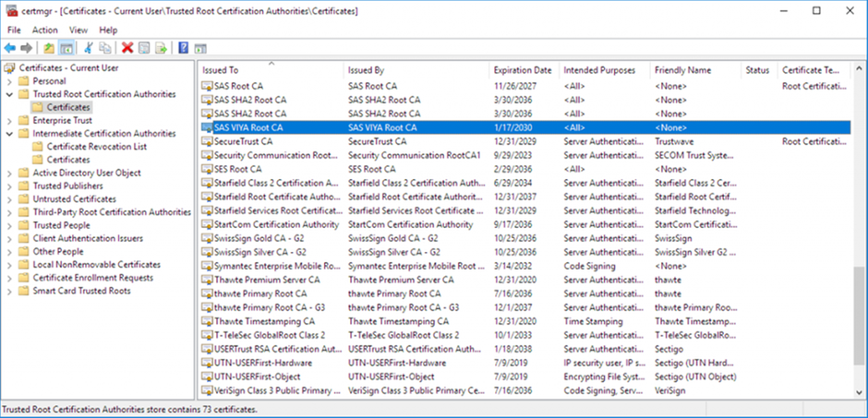Image resolution: width=868 pixels, height=418 pixels.
Task: Sort by the Expiration Date column header
Action: (x=523, y=70)
